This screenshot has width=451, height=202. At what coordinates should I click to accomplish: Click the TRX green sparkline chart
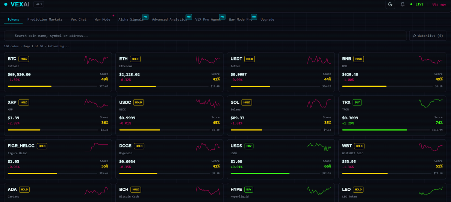pyautogui.click(x=431, y=103)
